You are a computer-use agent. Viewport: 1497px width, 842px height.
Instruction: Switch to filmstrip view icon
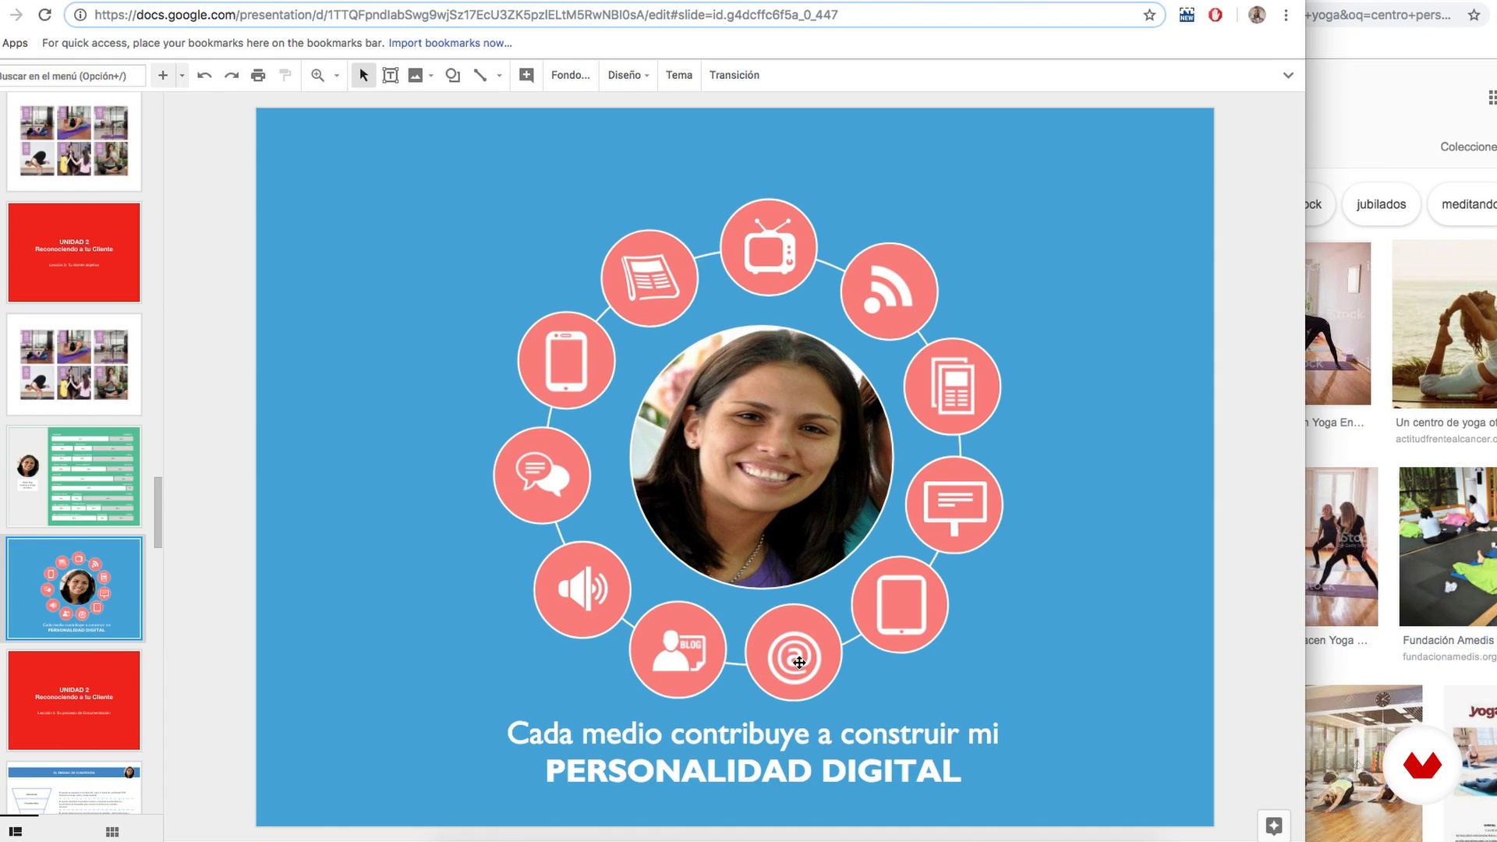pyautogui.click(x=15, y=832)
